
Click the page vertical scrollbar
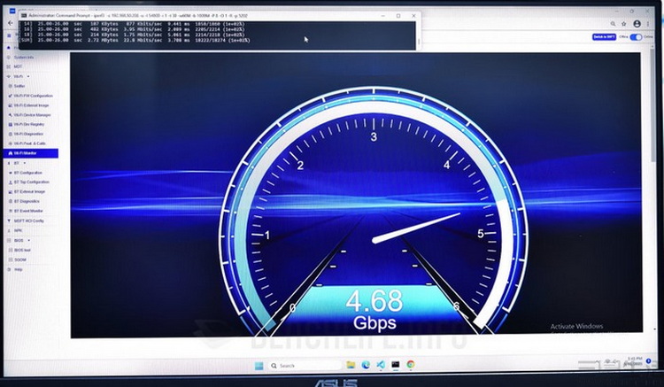point(653,104)
